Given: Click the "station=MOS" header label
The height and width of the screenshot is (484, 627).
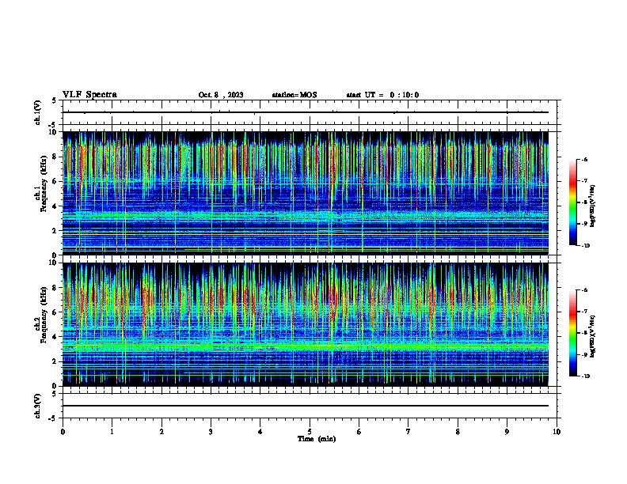Looking at the screenshot, I should click(x=294, y=95).
